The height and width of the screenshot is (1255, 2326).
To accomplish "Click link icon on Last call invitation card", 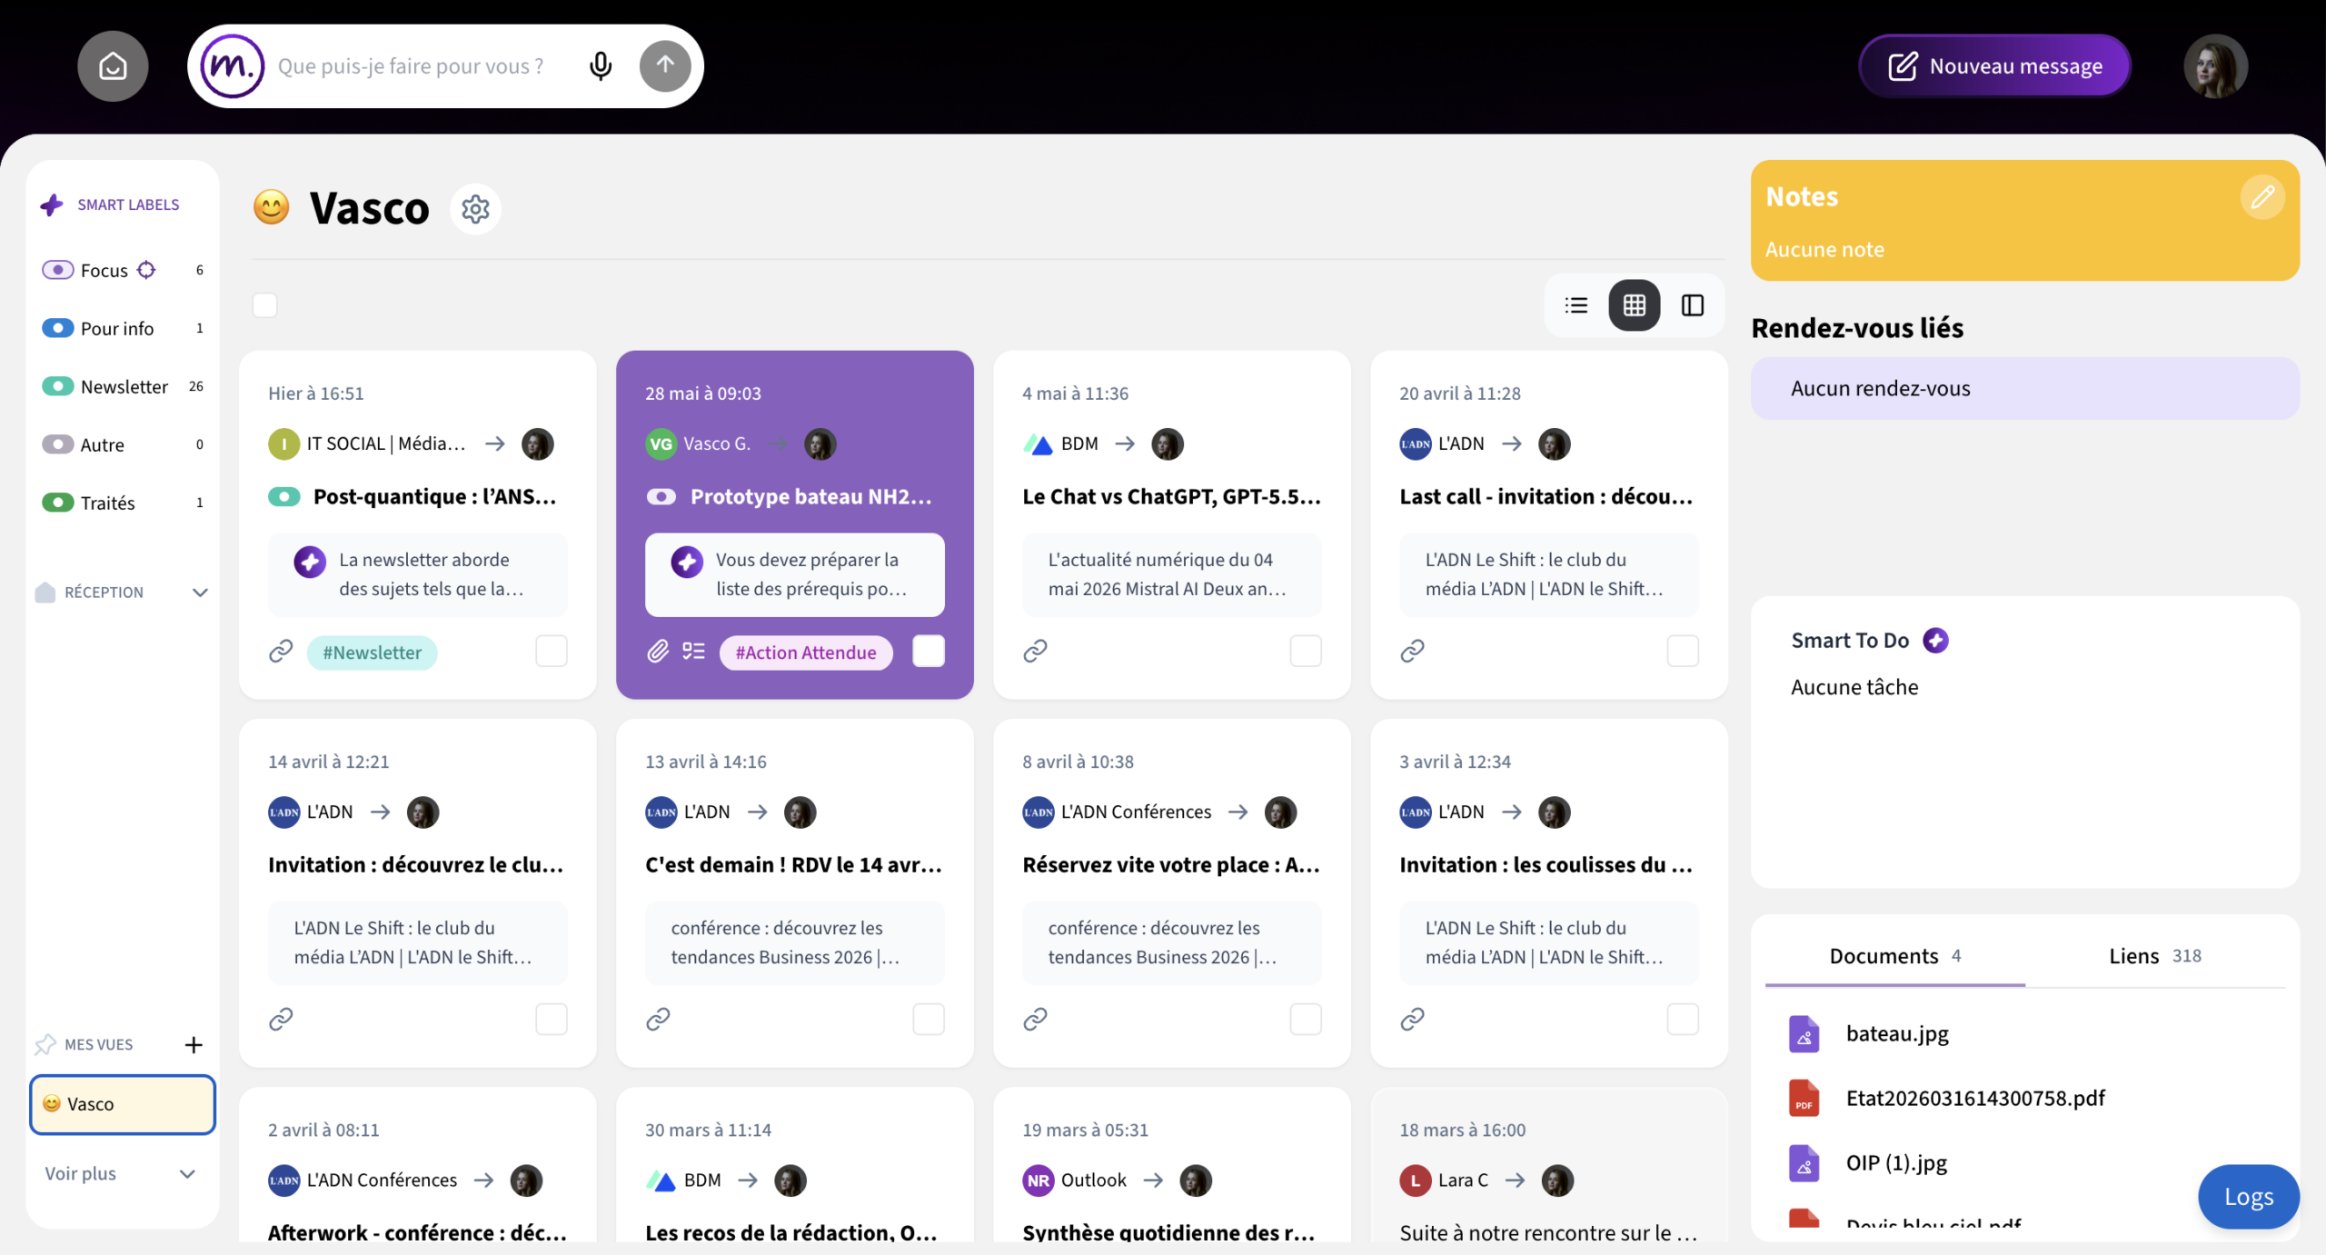I will pos(1412,651).
